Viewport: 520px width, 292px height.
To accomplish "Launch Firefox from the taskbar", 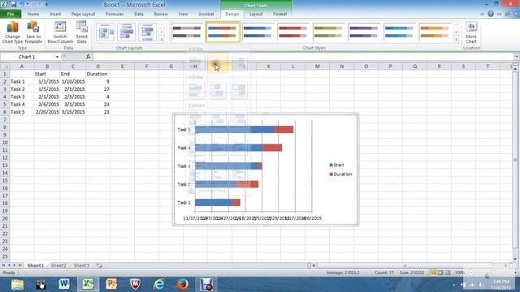I will click(182, 285).
